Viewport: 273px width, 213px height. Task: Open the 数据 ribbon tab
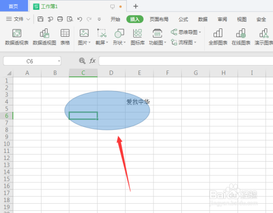203,19
